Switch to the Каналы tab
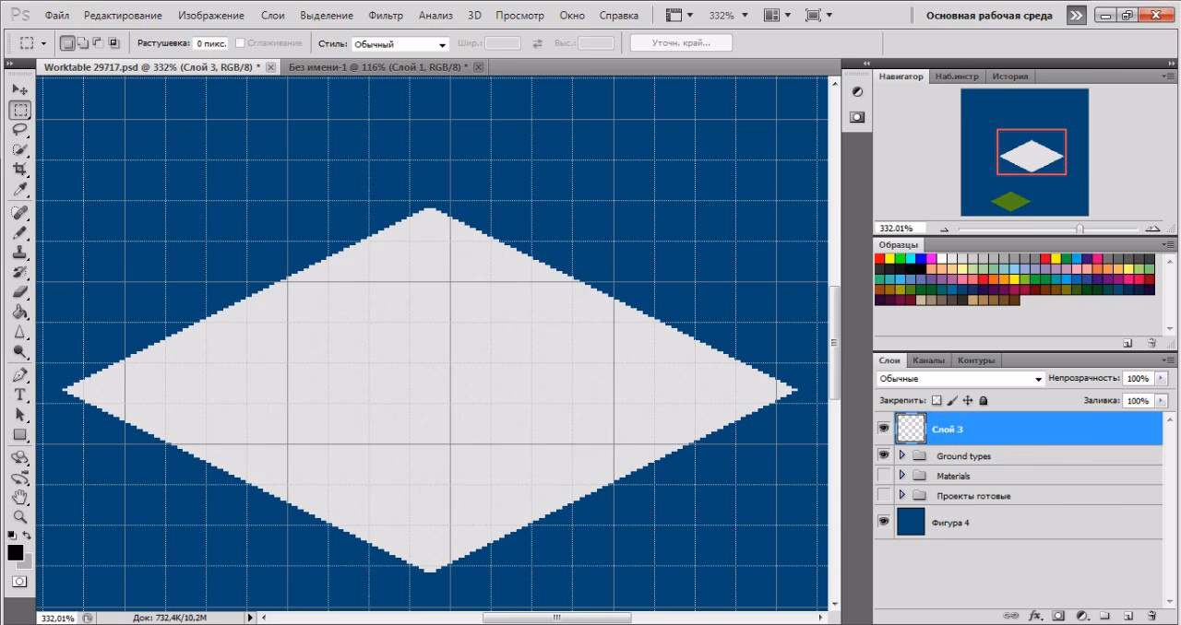Image resolution: width=1181 pixels, height=625 pixels. [x=928, y=360]
